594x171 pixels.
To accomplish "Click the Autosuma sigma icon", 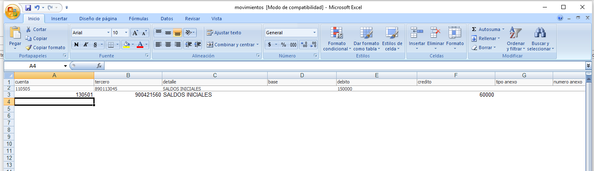I will (x=474, y=29).
